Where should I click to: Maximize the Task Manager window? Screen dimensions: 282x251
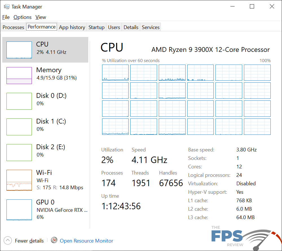(x=252, y=6)
